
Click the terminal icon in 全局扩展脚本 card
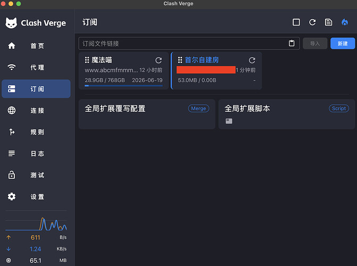pos(229,121)
